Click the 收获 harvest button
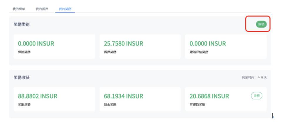282x128 pixels. [256, 96]
